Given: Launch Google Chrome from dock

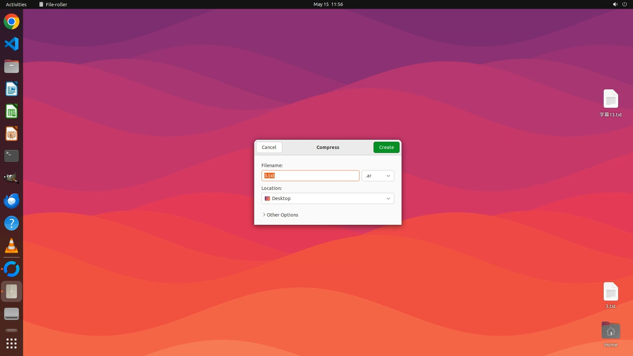Looking at the screenshot, I should point(12,22).
